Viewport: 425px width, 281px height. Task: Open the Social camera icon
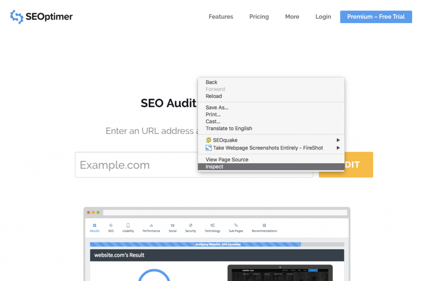click(173, 225)
